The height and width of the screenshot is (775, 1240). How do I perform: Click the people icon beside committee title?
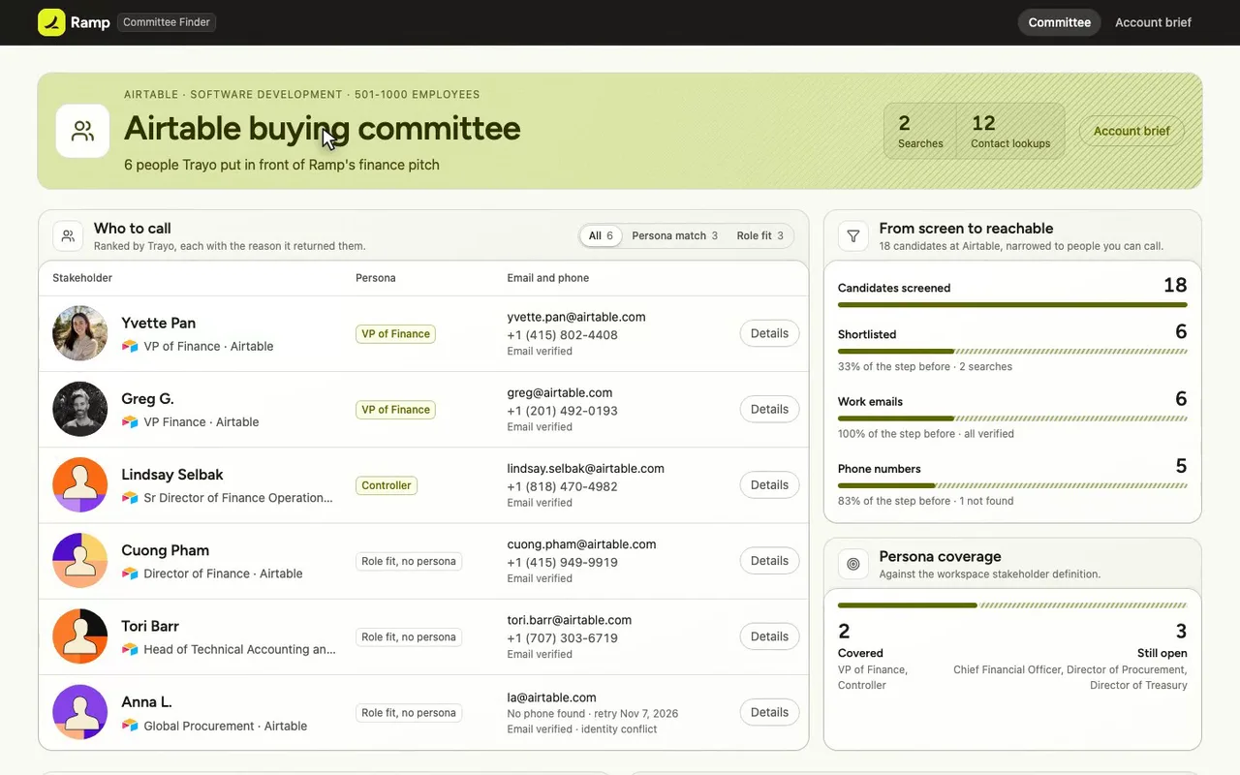pyautogui.click(x=82, y=131)
